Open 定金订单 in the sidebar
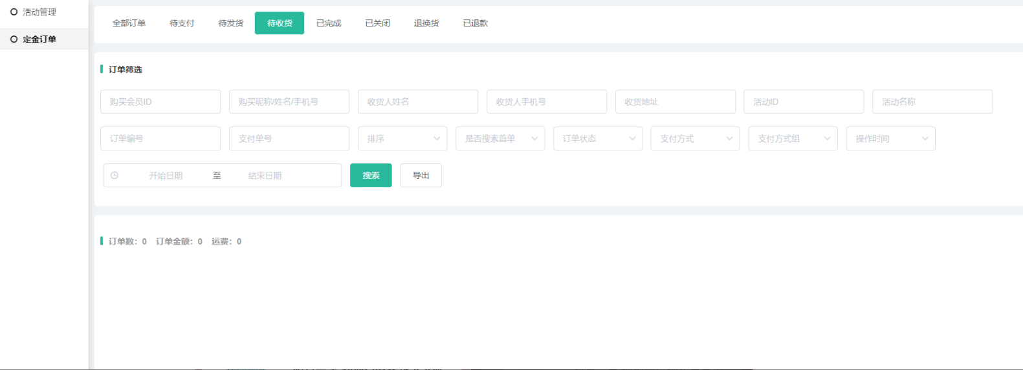The height and width of the screenshot is (370, 1023). click(39, 39)
